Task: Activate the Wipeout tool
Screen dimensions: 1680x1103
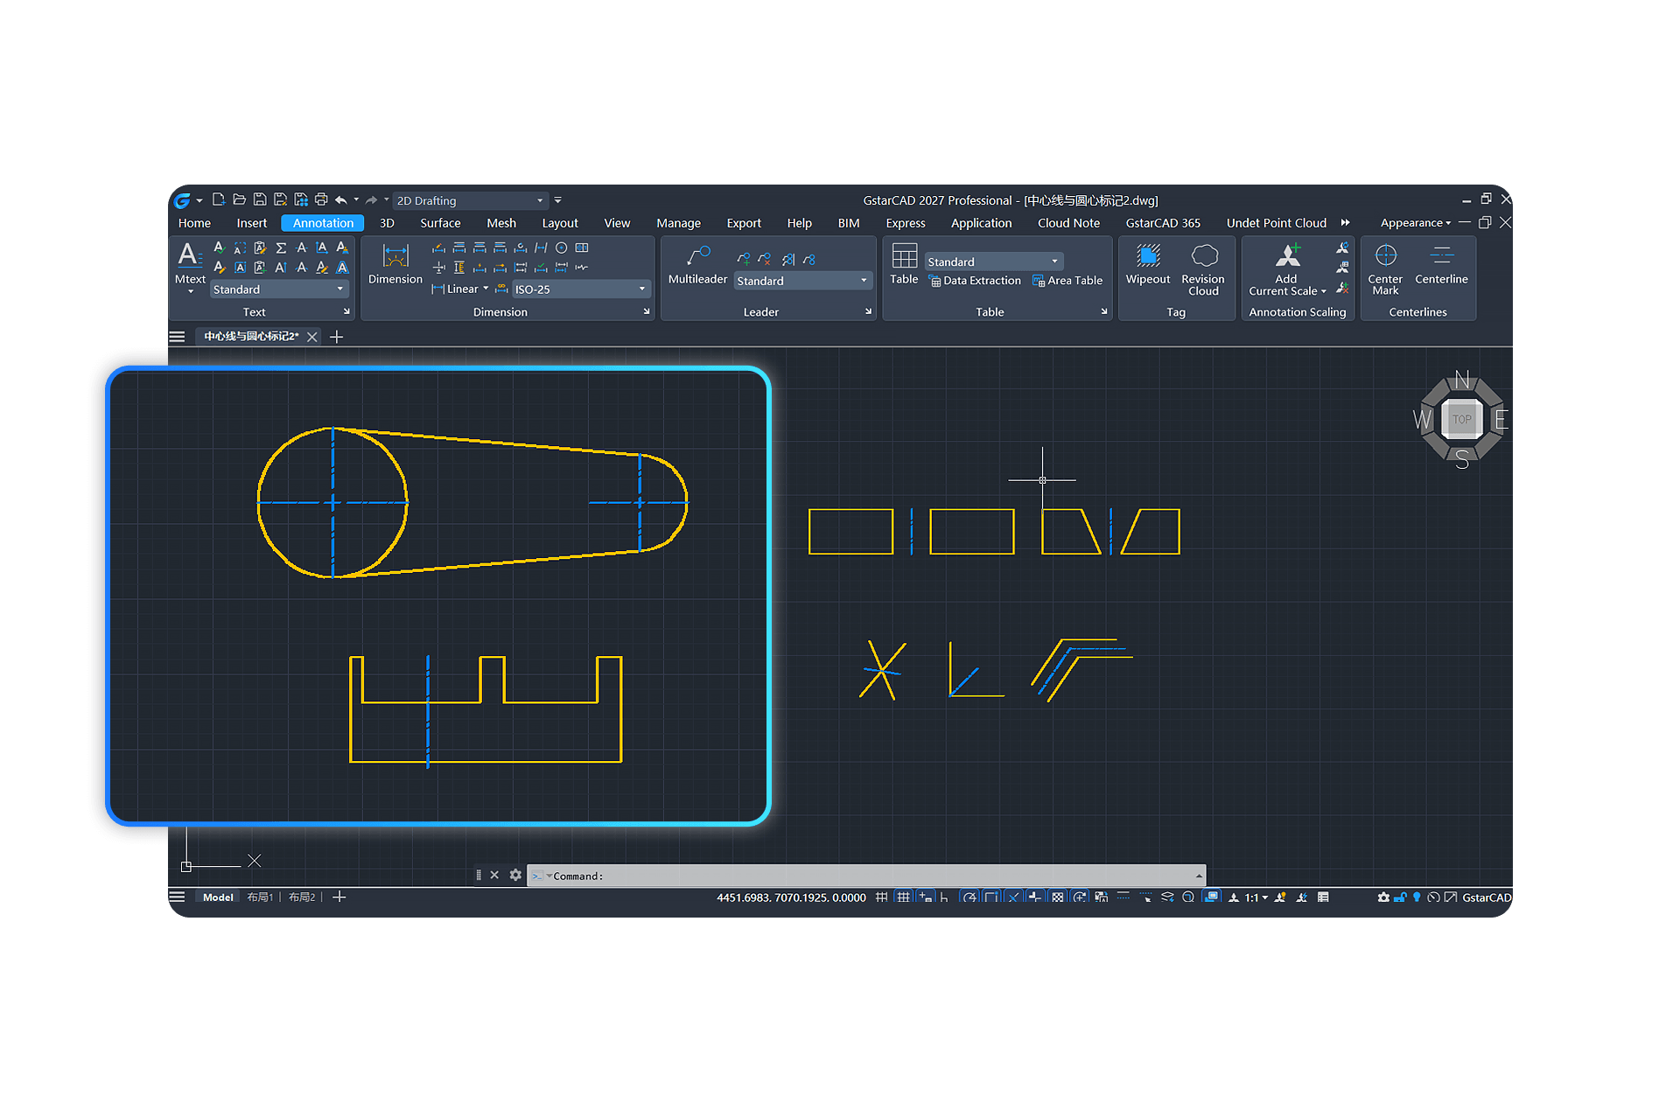Action: click(x=1147, y=264)
